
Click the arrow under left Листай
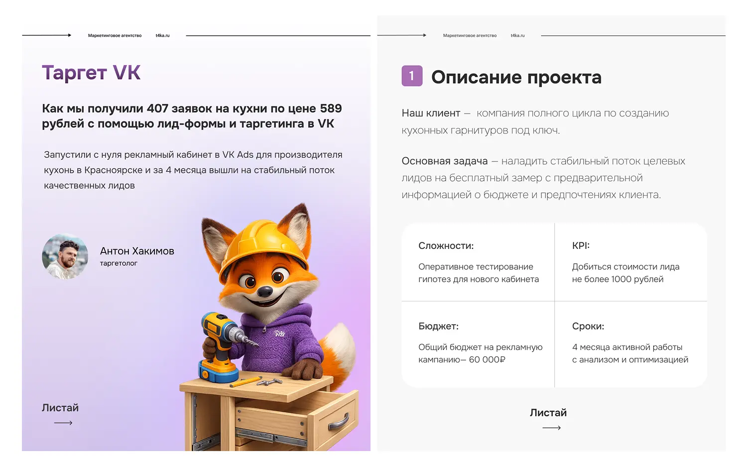pos(63,423)
